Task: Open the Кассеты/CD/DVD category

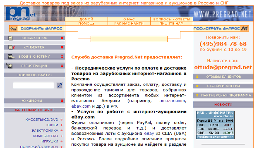Action: [x=42, y=120]
